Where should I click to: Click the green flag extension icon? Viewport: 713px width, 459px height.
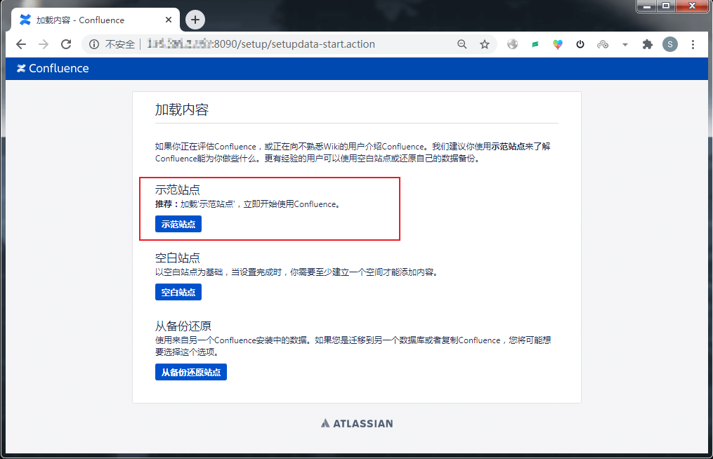click(x=535, y=44)
